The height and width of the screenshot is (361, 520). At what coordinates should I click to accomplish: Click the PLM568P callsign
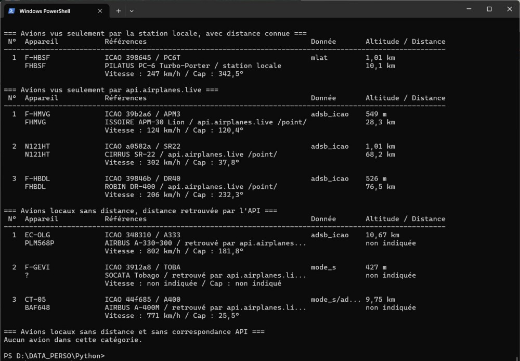40,243
